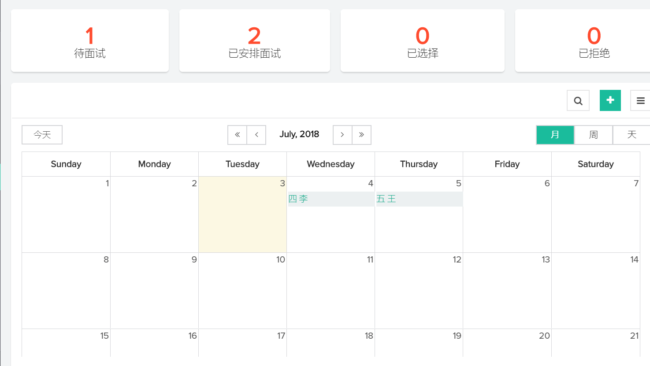Viewport: 650px width, 366px height.
Task: Click the highlighted July 3 day cell
Action: point(242,220)
